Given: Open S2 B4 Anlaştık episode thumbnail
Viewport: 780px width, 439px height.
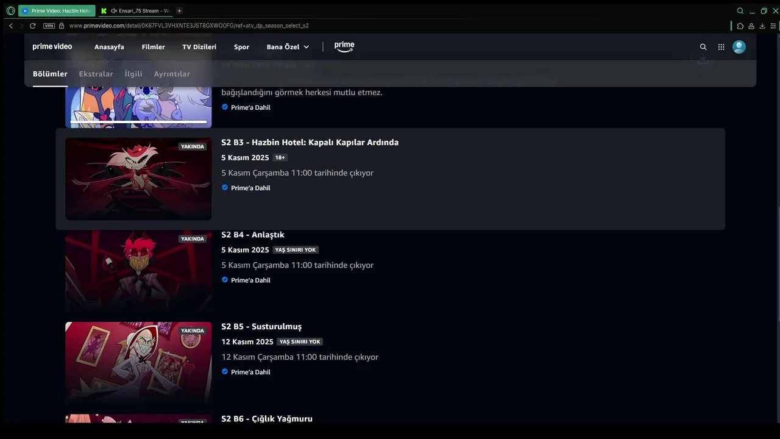Looking at the screenshot, I should click(x=138, y=271).
